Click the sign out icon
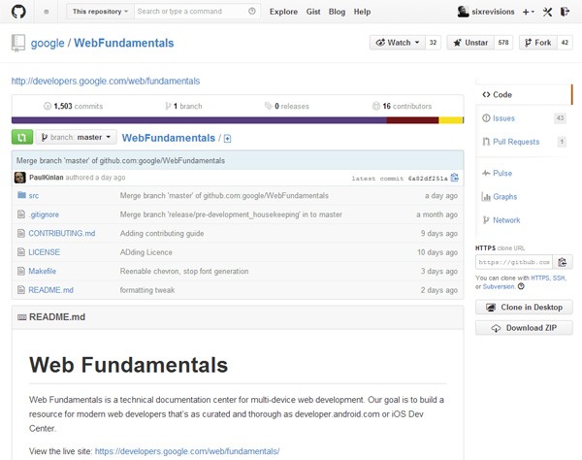The width and height of the screenshot is (582, 460). coord(566,12)
